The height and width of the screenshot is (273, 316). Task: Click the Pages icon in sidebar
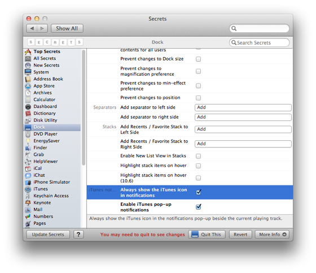point(28,223)
